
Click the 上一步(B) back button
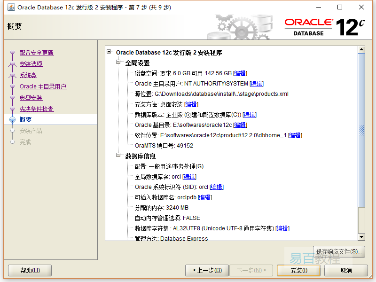coord(207,270)
